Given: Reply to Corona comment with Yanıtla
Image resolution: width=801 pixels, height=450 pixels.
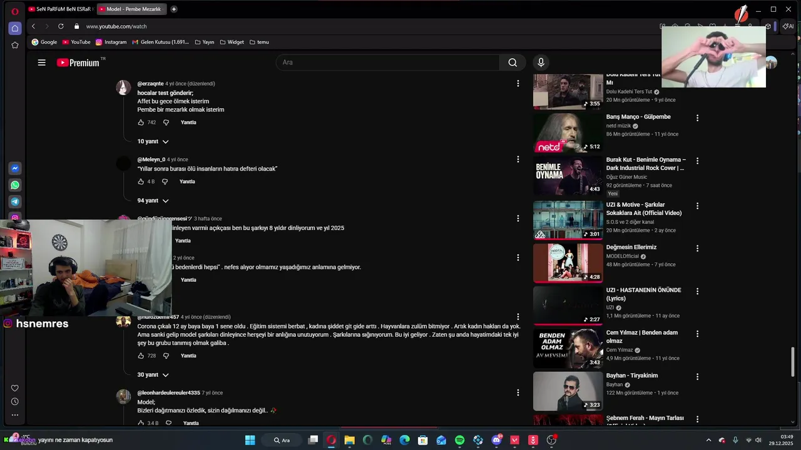Looking at the screenshot, I should tap(188, 356).
